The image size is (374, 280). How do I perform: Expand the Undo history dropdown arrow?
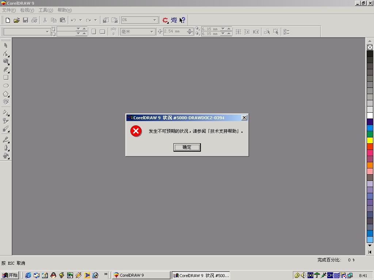[81, 20]
